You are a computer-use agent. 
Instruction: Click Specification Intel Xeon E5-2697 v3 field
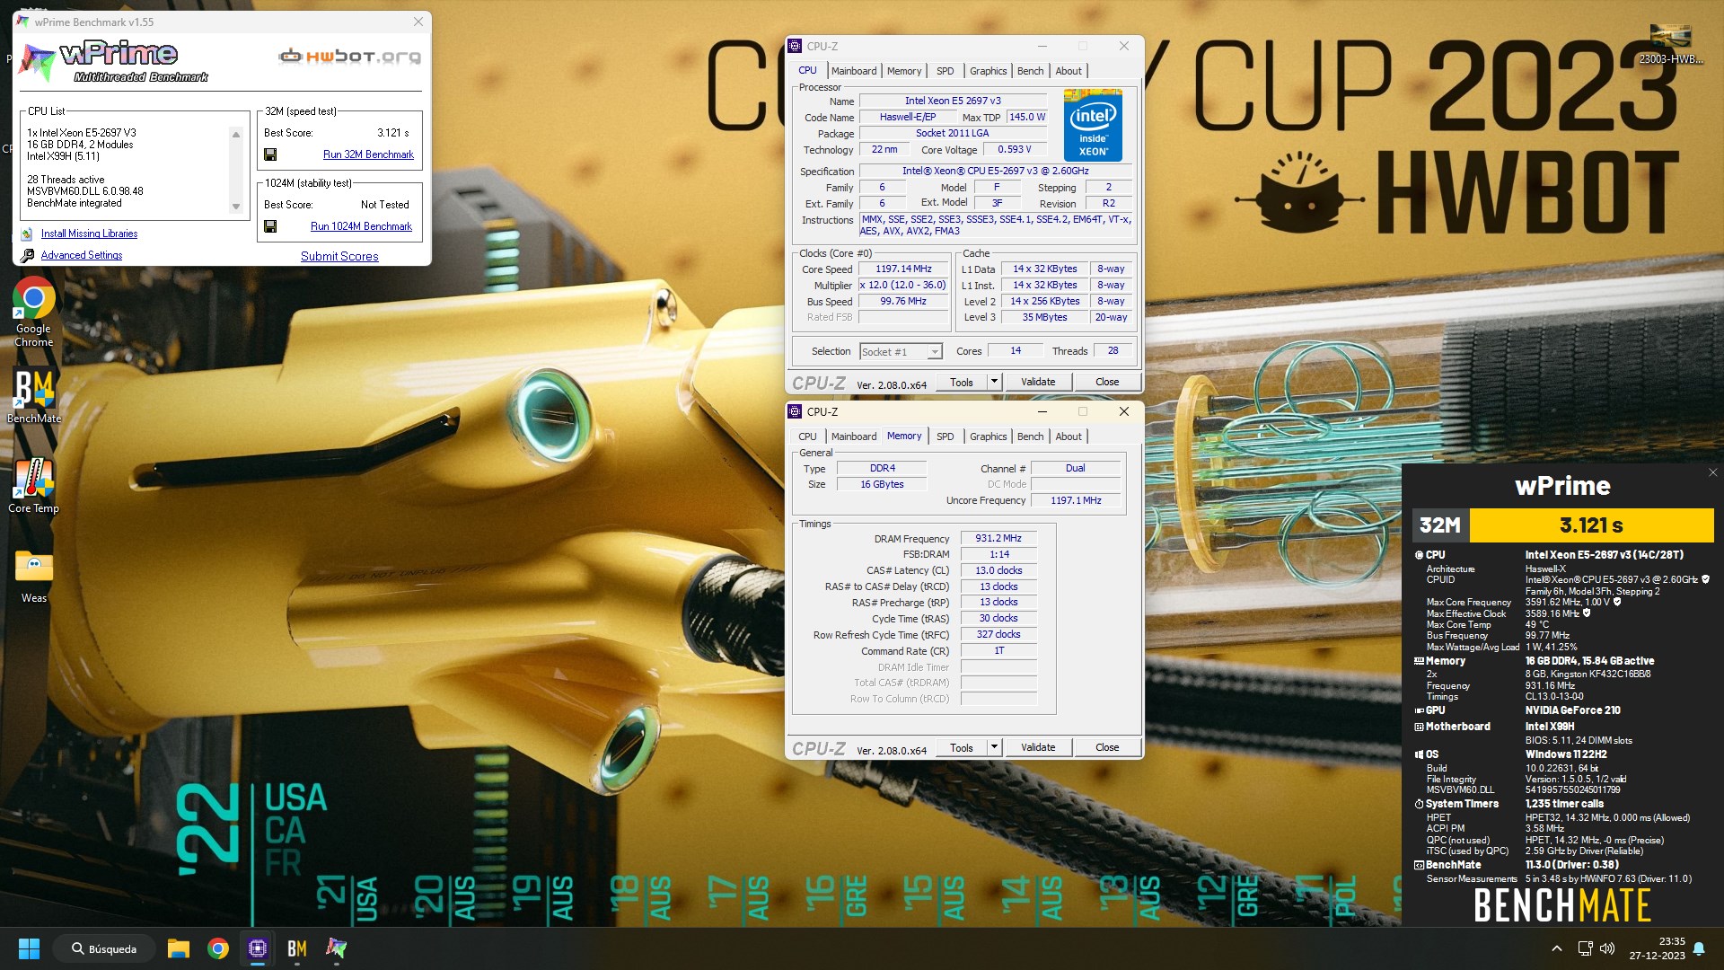coord(995,171)
